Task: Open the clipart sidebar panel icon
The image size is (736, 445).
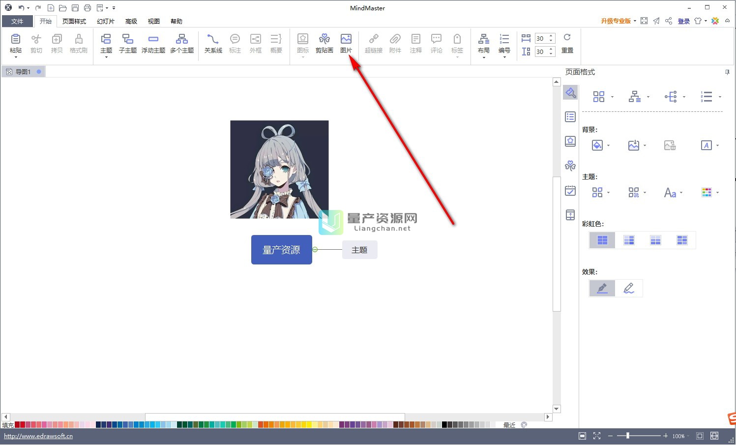Action: [570, 166]
